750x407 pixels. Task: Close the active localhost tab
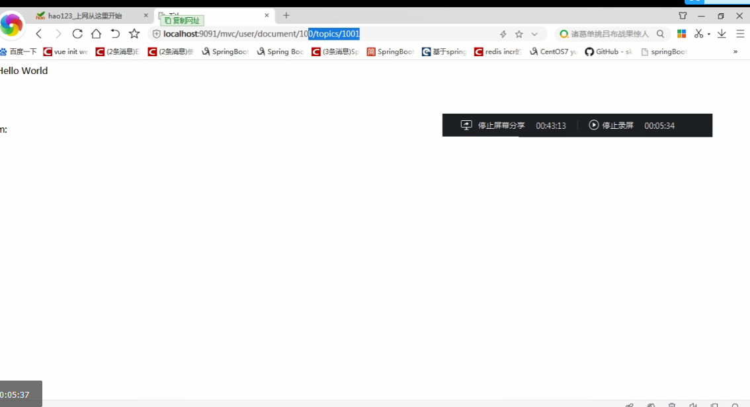click(x=267, y=15)
